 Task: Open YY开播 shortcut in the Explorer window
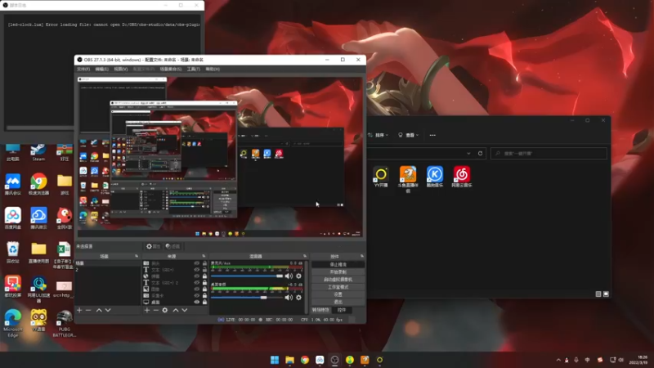[x=381, y=177]
